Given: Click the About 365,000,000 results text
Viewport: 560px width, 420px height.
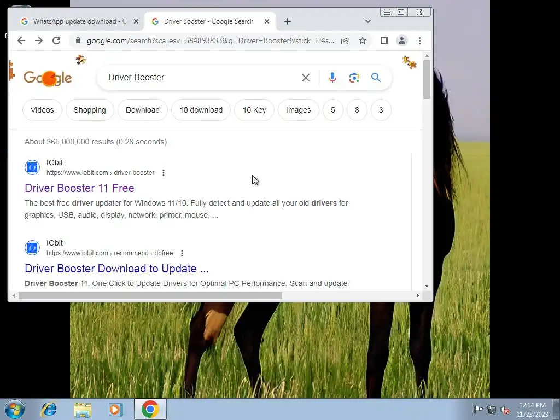Looking at the screenshot, I should [96, 142].
